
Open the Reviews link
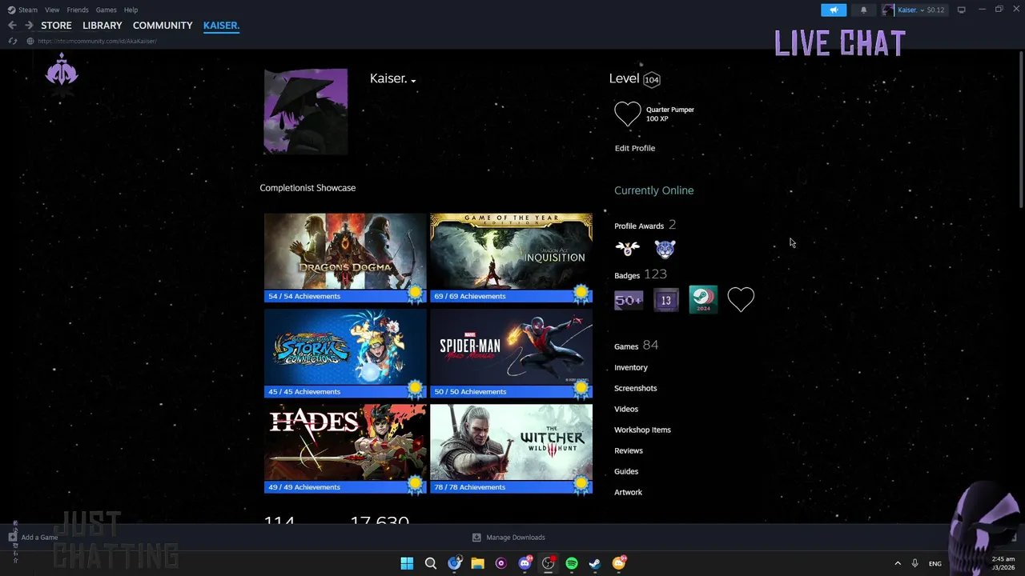[x=629, y=450]
